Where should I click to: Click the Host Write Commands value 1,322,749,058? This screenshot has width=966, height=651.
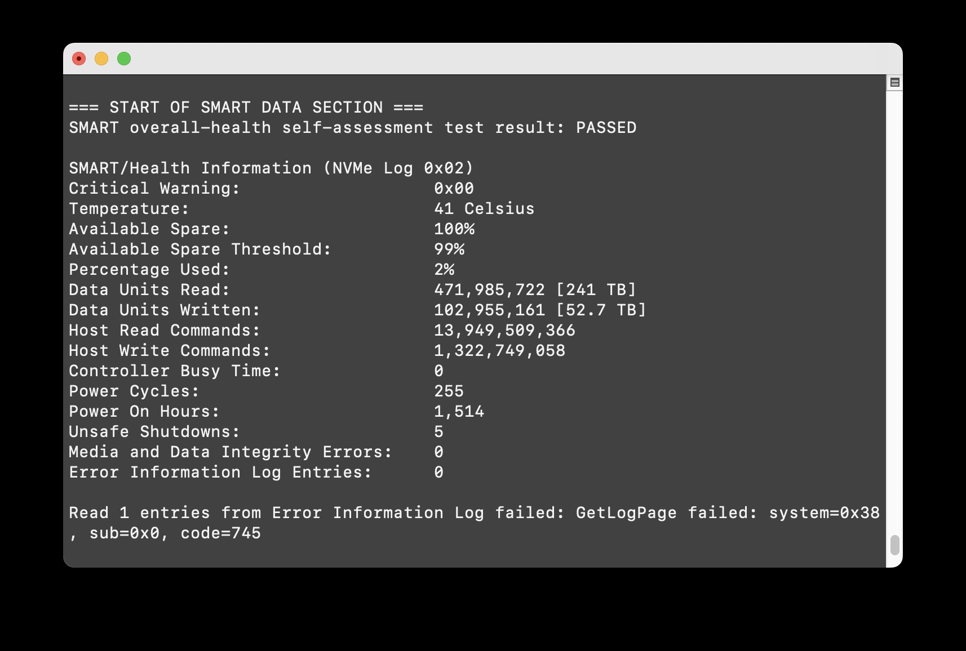click(x=499, y=351)
